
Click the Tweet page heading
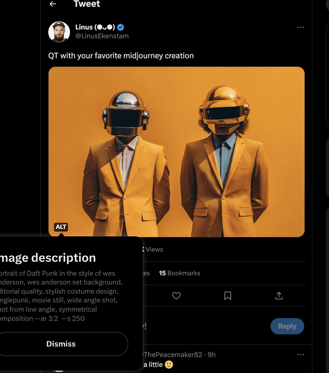87,4
